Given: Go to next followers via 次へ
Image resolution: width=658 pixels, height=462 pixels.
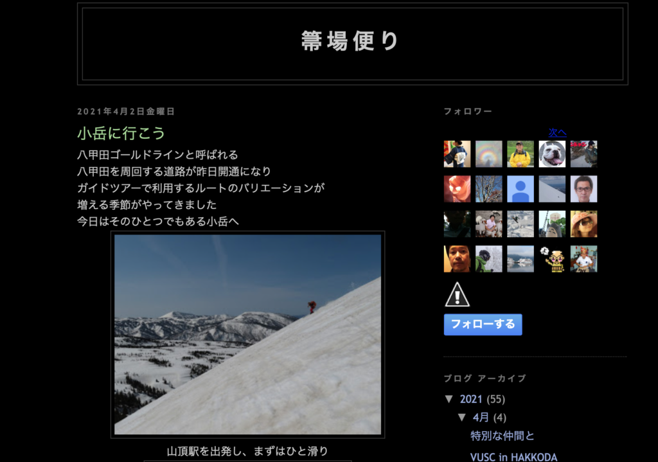Looking at the screenshot, I should pyautogui.click(x=557, y=132).
